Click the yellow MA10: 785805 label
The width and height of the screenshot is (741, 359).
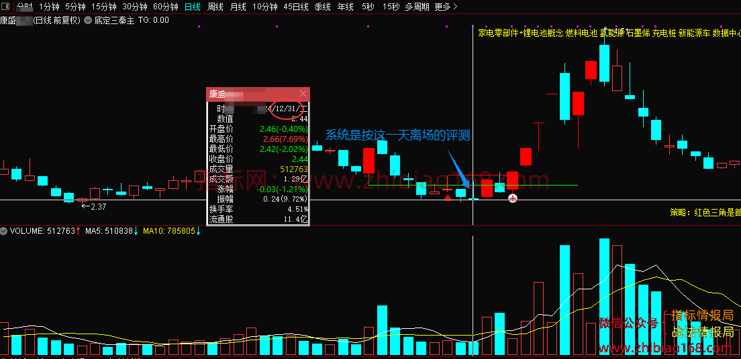[169, 231]
